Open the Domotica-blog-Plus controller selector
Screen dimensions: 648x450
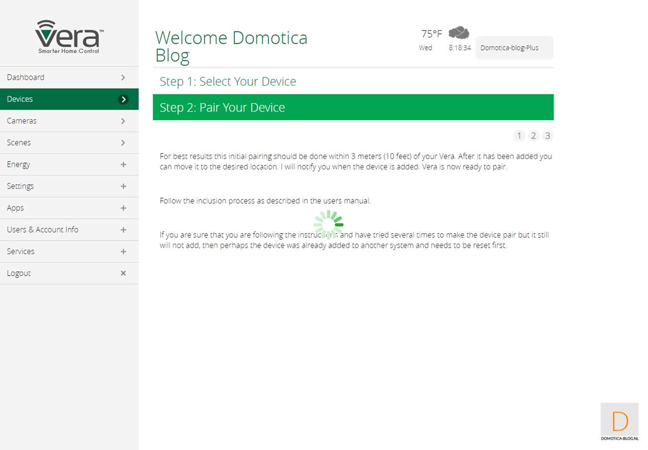point(514,48)
